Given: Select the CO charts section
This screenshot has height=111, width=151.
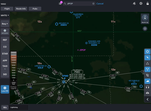Looking at the screenshot, I should tap(5, 47).
